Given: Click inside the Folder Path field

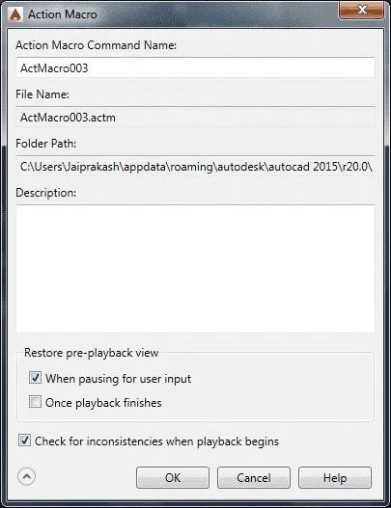Looking at the screenshot, I should [195, 167].
